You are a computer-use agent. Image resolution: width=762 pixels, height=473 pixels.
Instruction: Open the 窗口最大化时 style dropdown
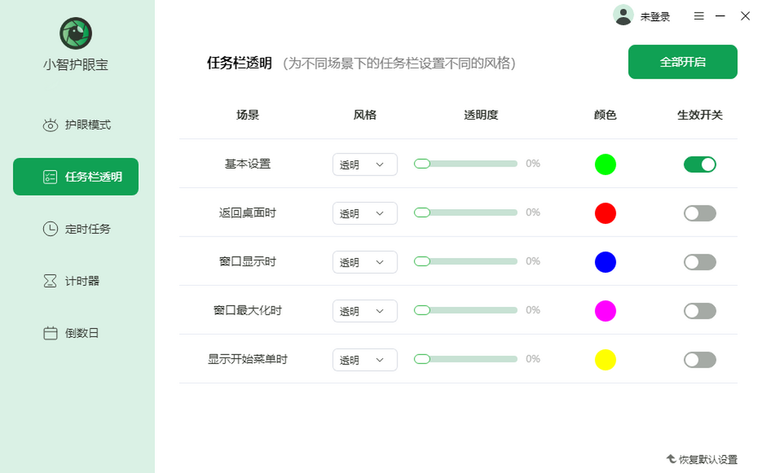(364, 311)
